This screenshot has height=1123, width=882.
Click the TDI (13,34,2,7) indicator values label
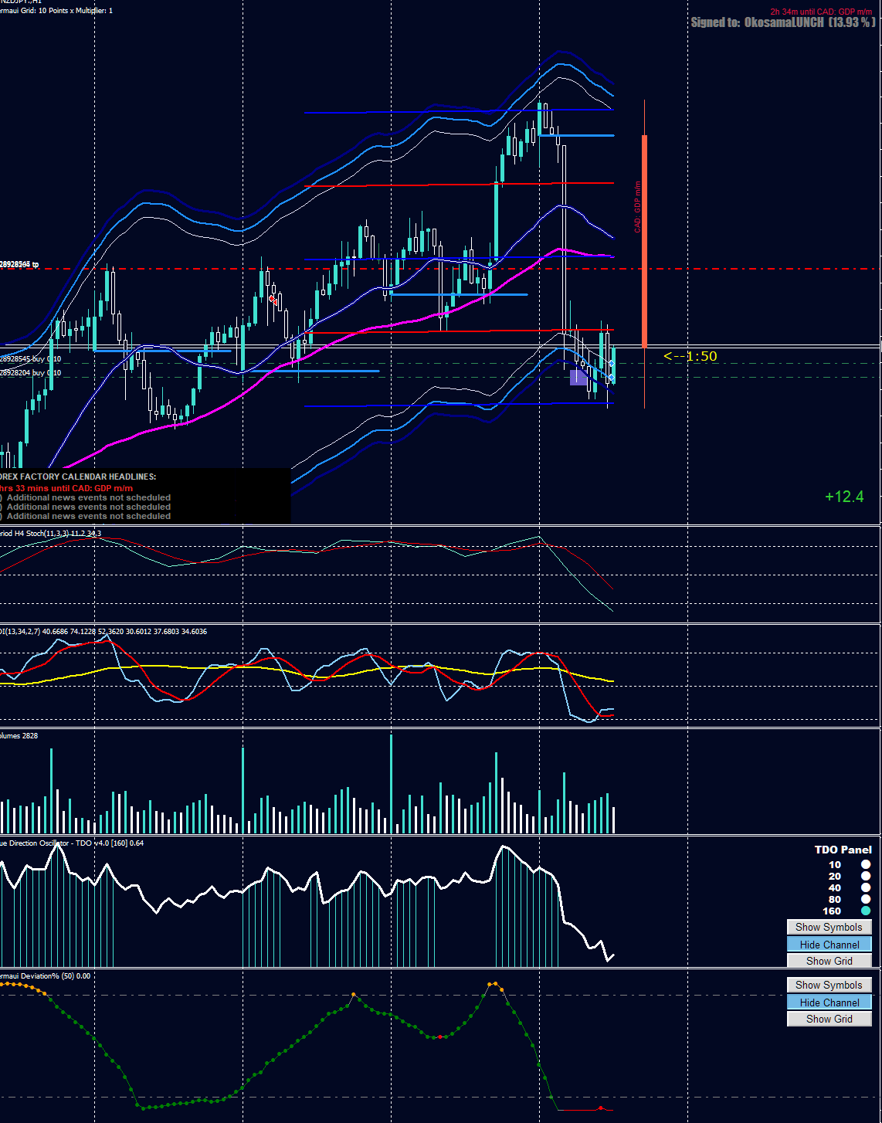[x=103, y=632]
